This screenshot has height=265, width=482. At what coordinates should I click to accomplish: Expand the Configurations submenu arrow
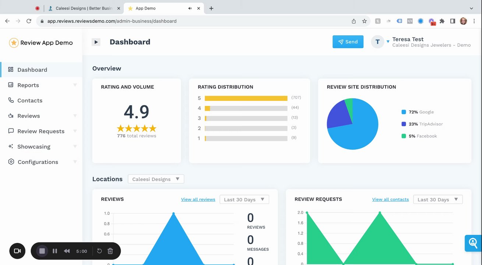click(x=75, y=162)
